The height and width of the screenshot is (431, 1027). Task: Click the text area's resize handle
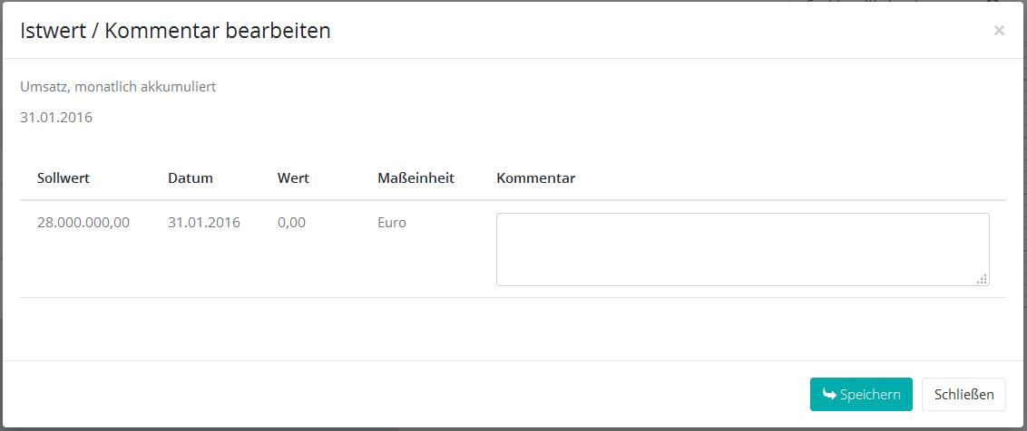[982, 280]
